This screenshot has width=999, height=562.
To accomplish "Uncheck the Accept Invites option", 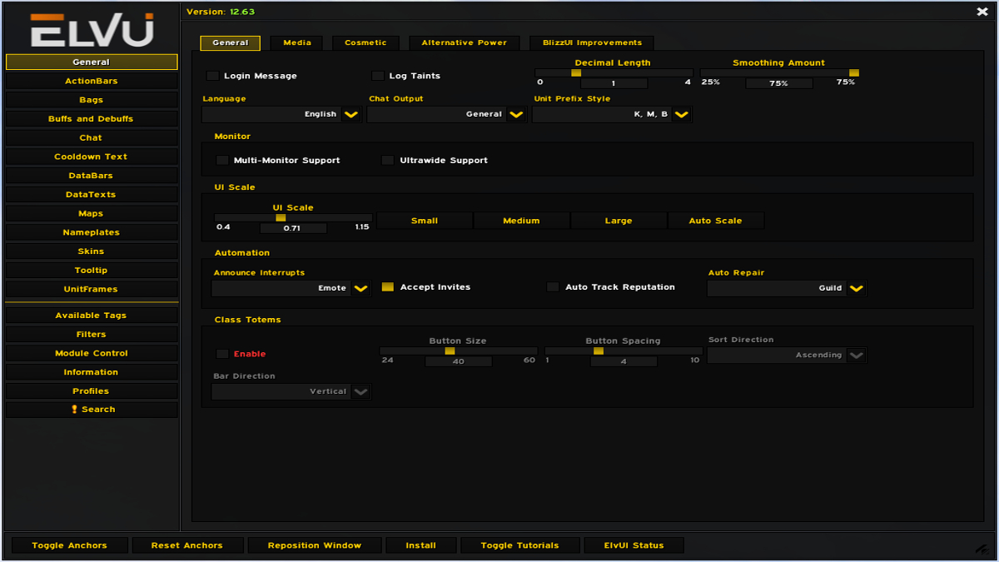I will coord(387,286).
